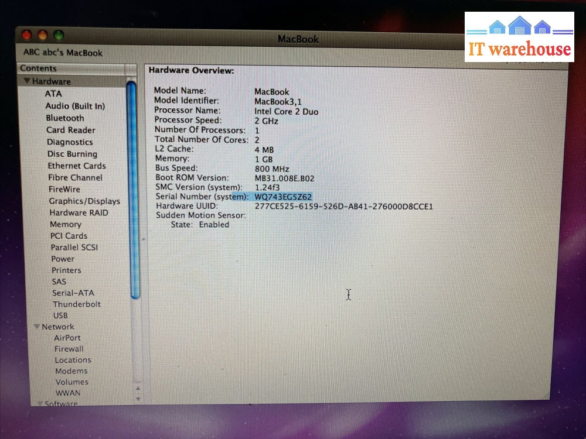Click the green zoom window button
Viewport: 586px width, 439px height.
[59, 36]
